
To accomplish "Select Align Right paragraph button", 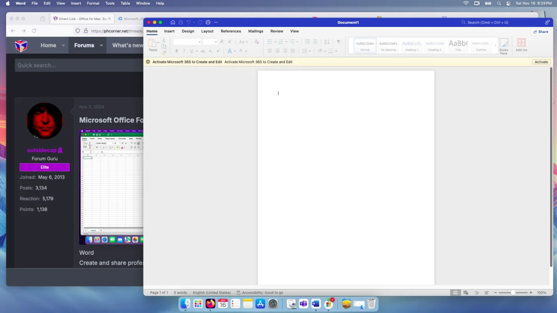I will [x=285, y=51].
